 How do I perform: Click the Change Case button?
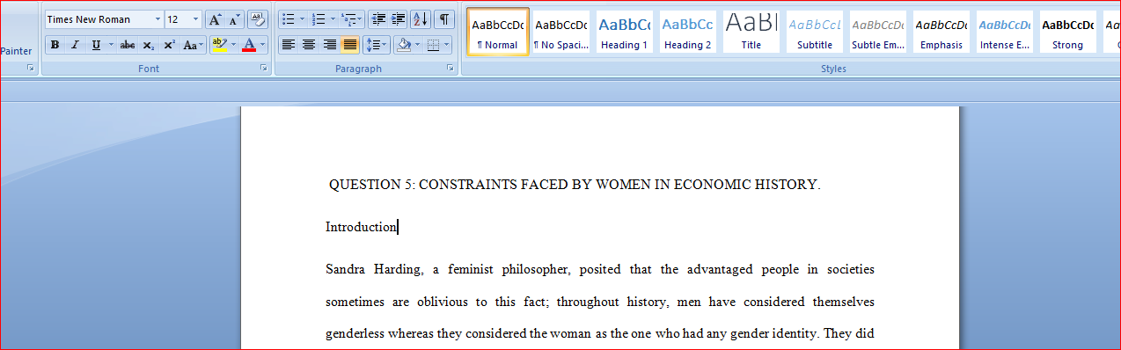point(193,44)
